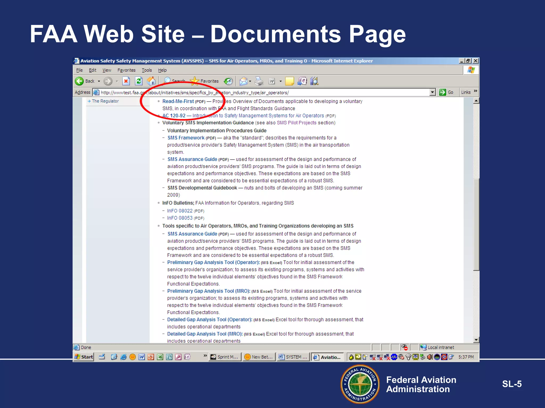Click the Edit with Word icon
Image resolution: width=545 pixels, height=408 pixels.
(x=272, y=81)
